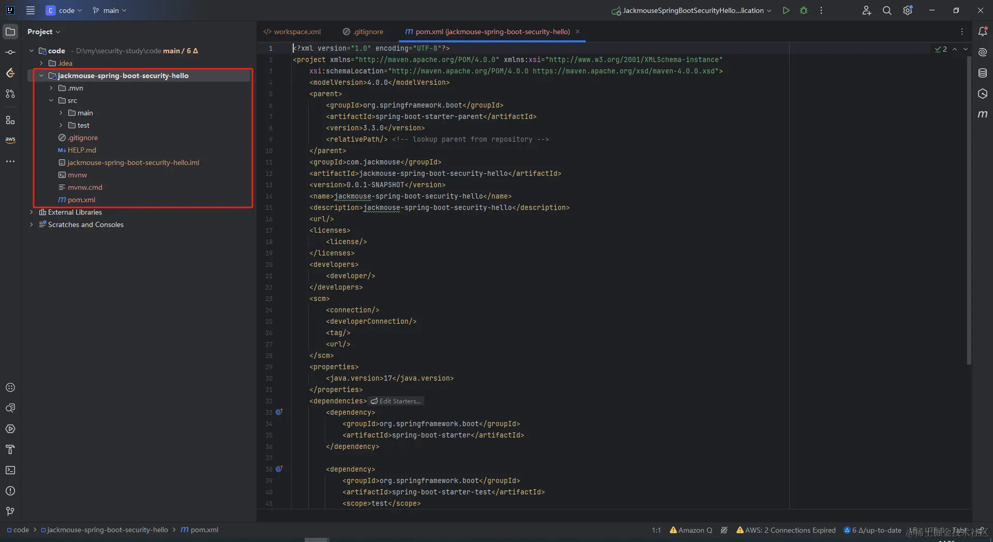This screenshot has height=542, width=993.
Task: Expand the test folder
Action: [x=61, y=125]
